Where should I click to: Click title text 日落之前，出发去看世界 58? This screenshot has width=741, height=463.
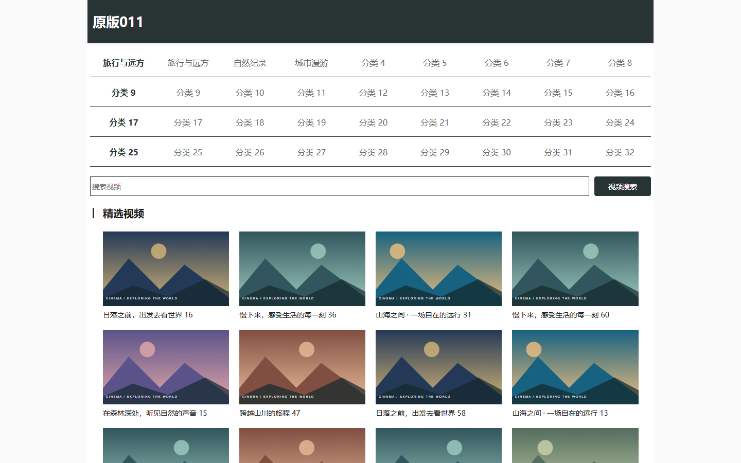(x=420, y=413)
